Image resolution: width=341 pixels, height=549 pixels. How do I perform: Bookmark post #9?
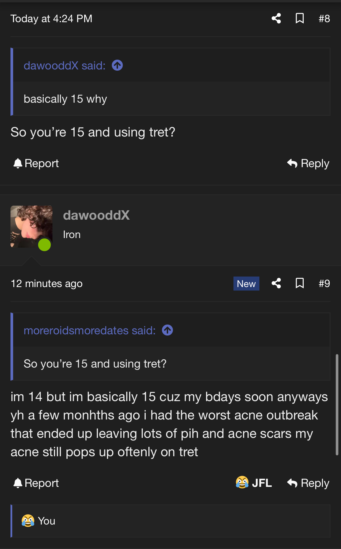coord(300,283)
